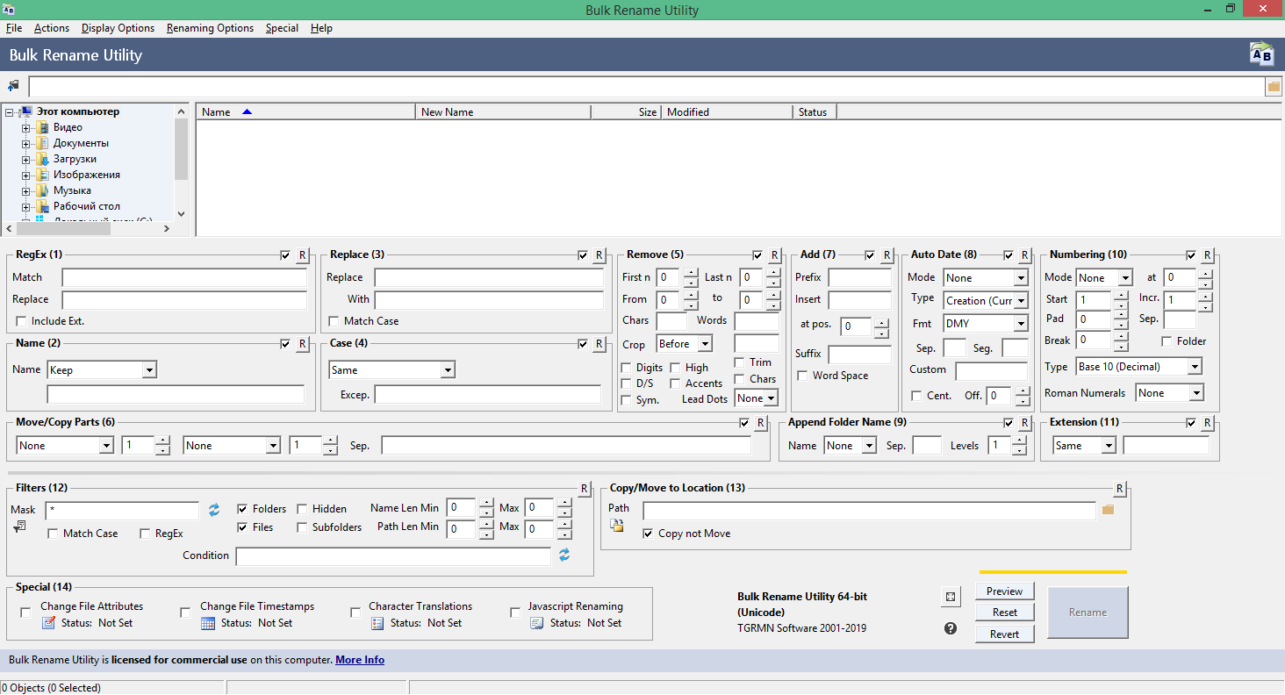
Task: Click the AB rename logo icon
Action: (1261, 54)
